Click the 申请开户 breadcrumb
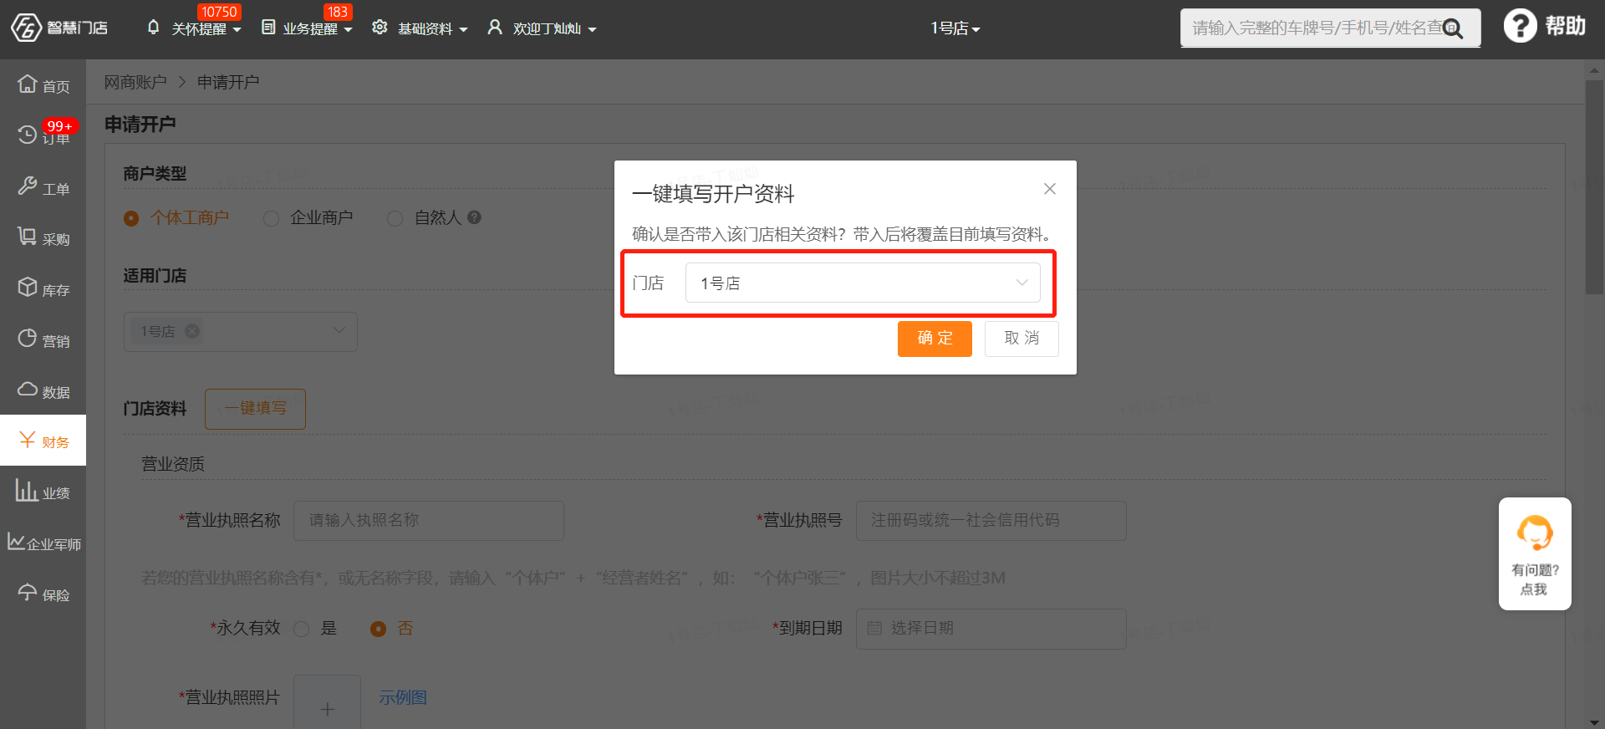This screenshot has height=729, width=1605. pyautogui.click(x=228, y=82)
